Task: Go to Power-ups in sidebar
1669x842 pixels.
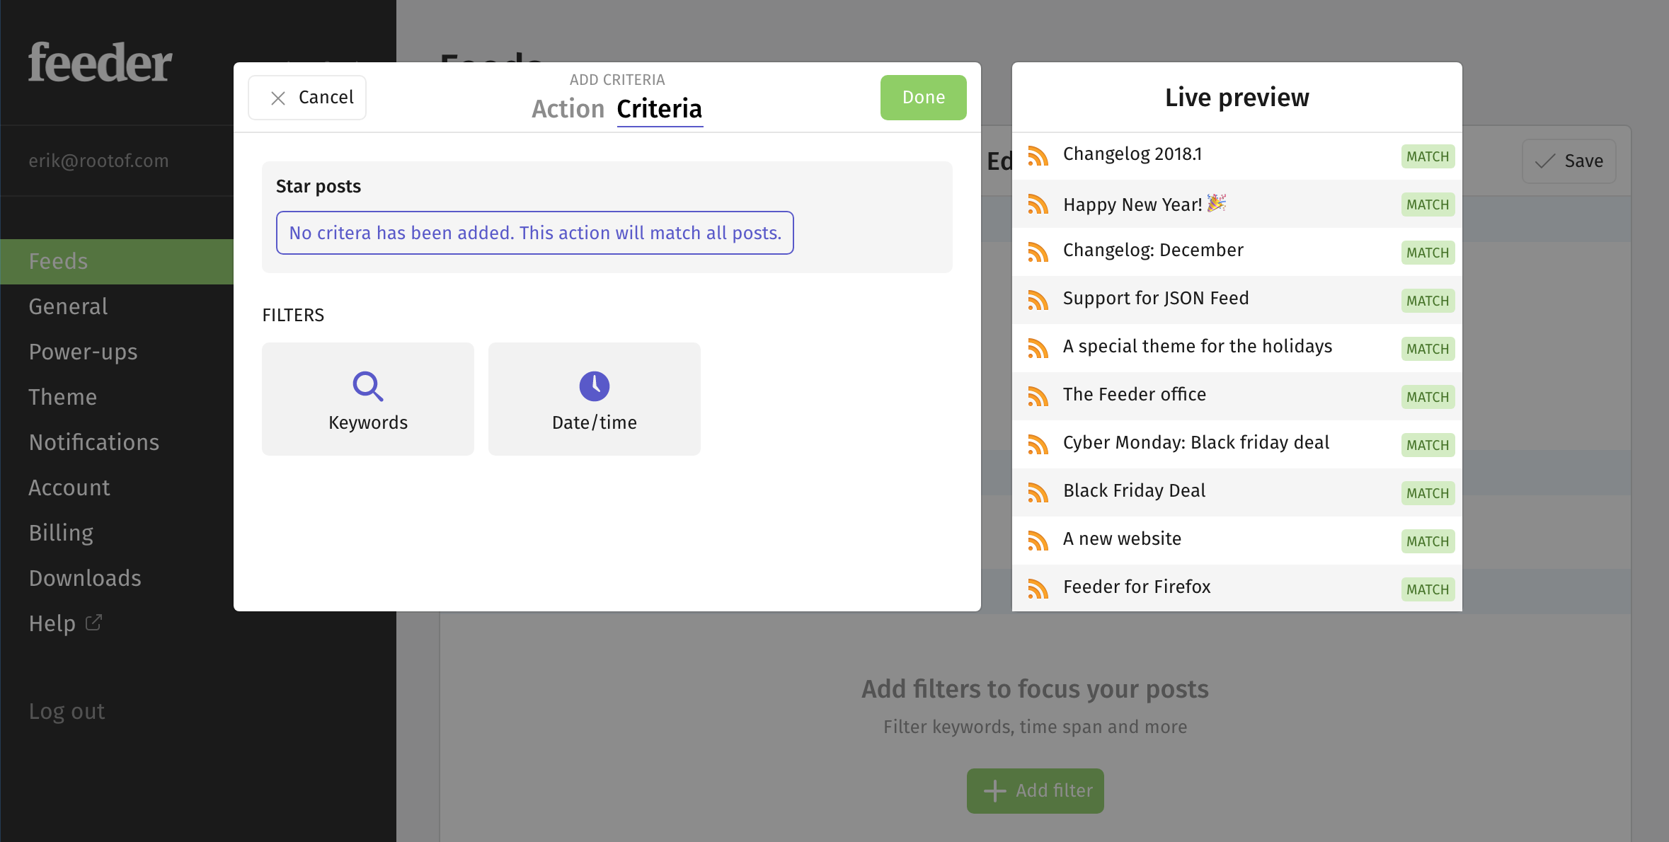Action: point(83,352)
